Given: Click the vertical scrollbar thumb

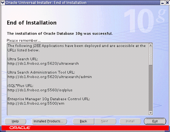Looking at the screenshot, I should pos(151,56).
